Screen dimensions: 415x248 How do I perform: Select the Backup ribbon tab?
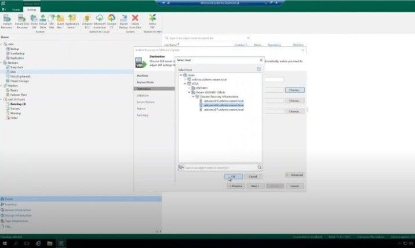pyautogui.click(x=32, y=9)
